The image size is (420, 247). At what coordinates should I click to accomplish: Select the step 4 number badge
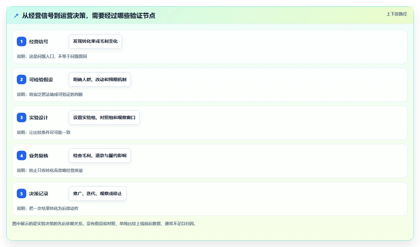(22, 155)
